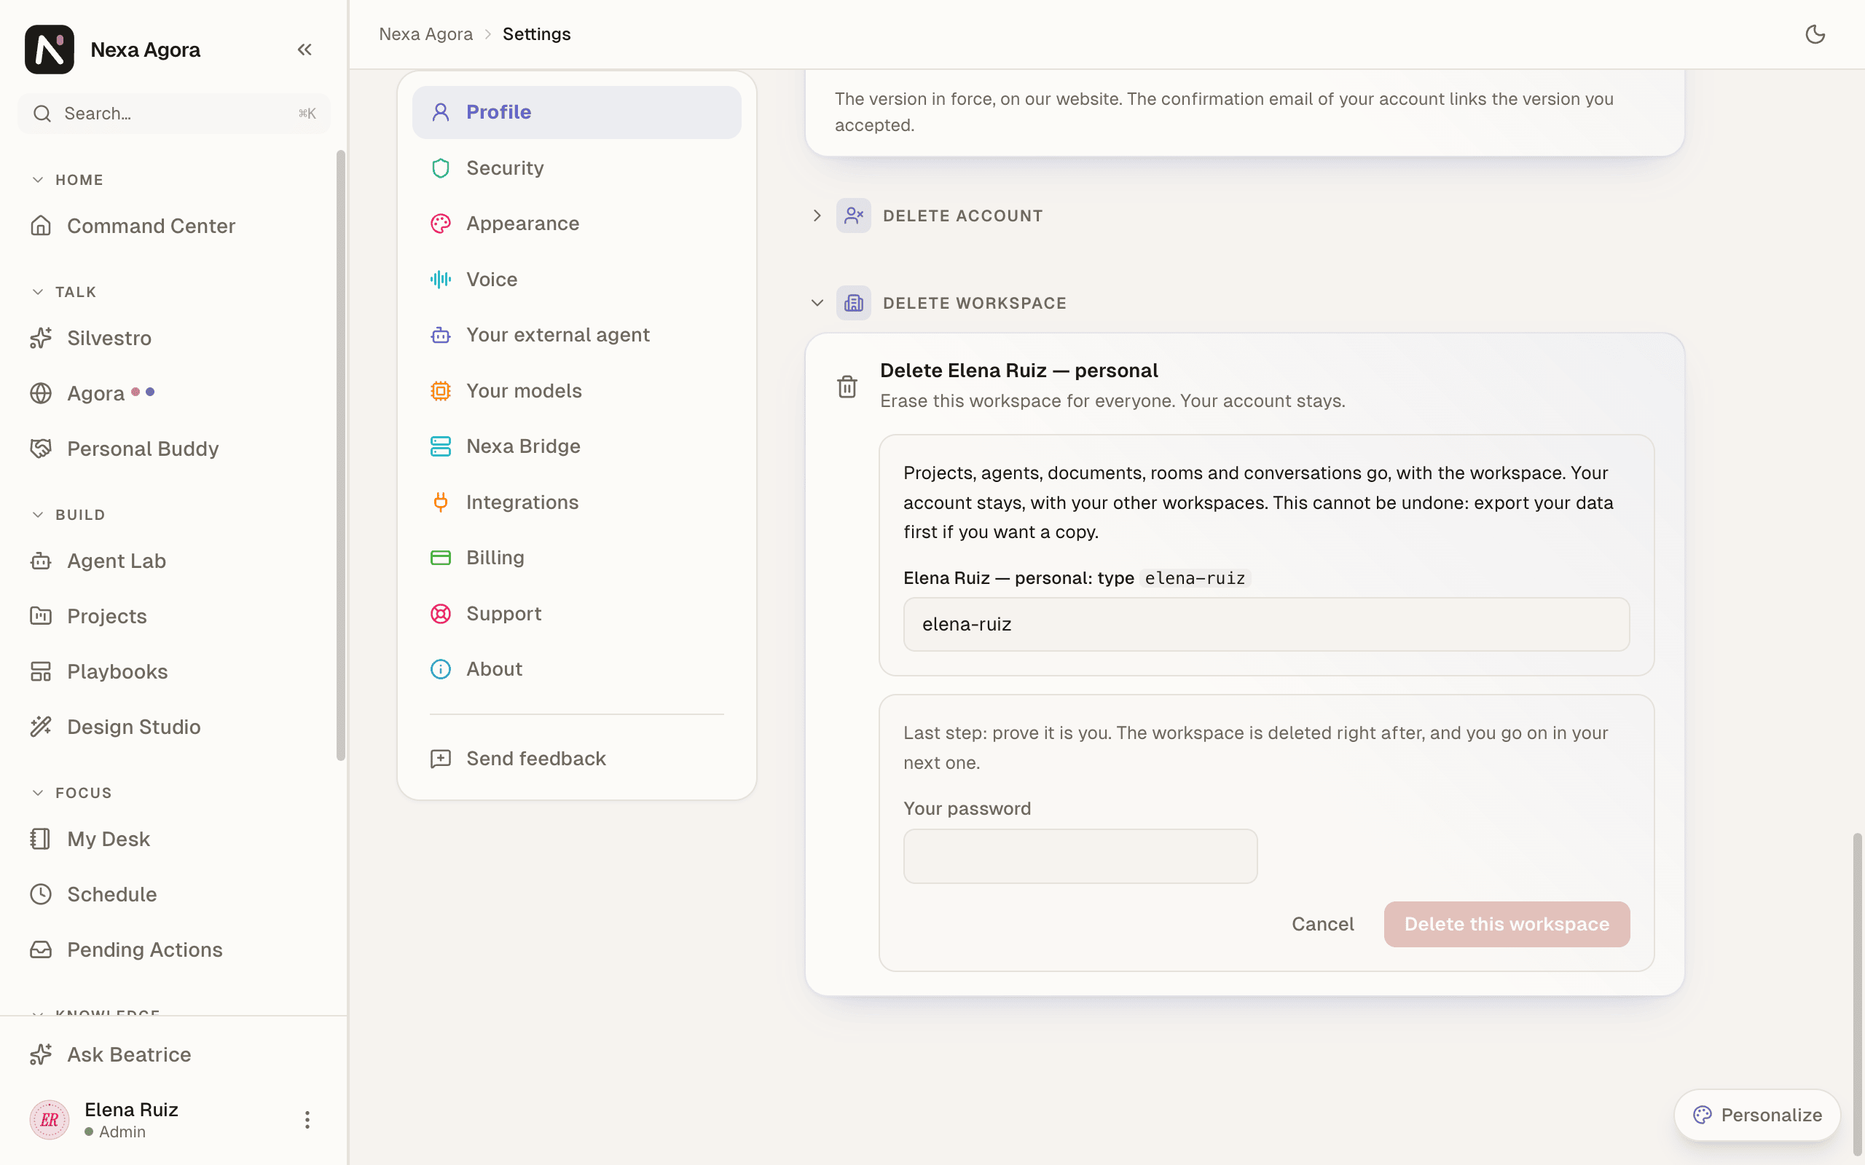Click the Delete Account user icon

tap(854, 216)
